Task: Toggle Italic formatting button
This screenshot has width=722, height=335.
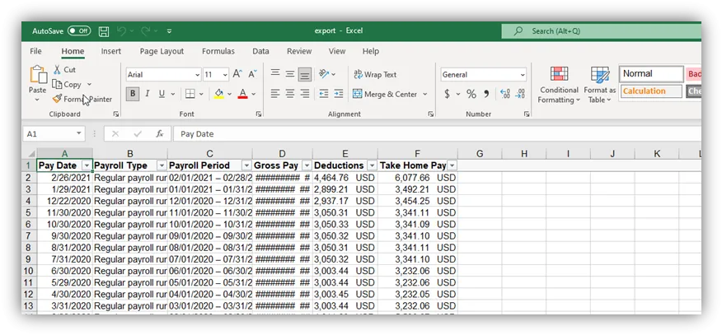Action: (148, 94)
